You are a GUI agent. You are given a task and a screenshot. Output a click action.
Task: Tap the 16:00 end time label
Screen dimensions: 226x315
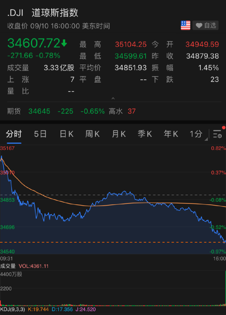pyautogui.click(x=219, y=258)
